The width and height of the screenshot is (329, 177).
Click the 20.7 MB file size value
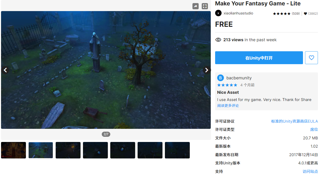click(310, 138)
